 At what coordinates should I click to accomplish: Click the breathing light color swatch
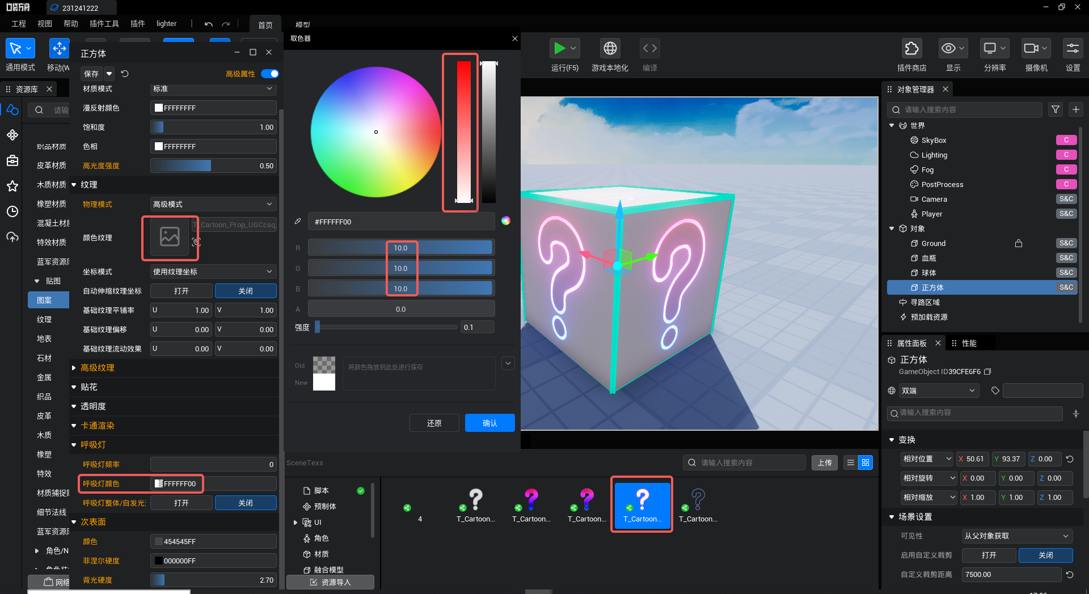(159, 483)
